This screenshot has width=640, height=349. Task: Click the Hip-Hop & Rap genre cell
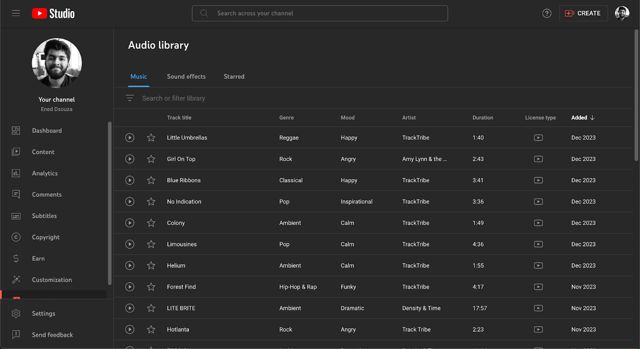tap(298, 287)
